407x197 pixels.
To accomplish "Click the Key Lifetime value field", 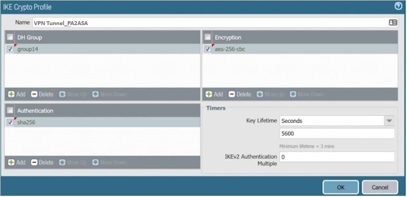I will (x=336, y=133).
